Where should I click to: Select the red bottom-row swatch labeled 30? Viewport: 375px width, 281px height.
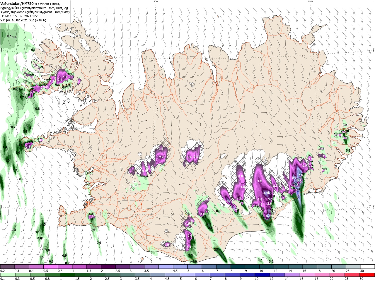point(367,275)
